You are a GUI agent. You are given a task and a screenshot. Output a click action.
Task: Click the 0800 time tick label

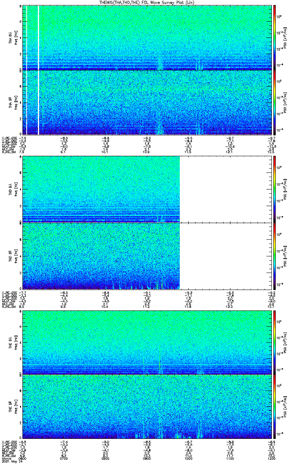click(x=105, y=458)
